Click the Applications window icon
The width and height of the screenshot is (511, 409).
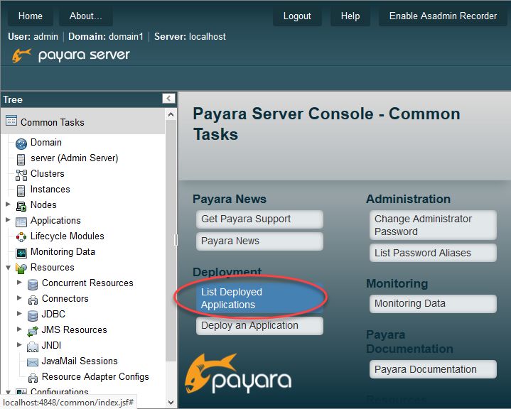pyautogui.click(x=21, y=222)
